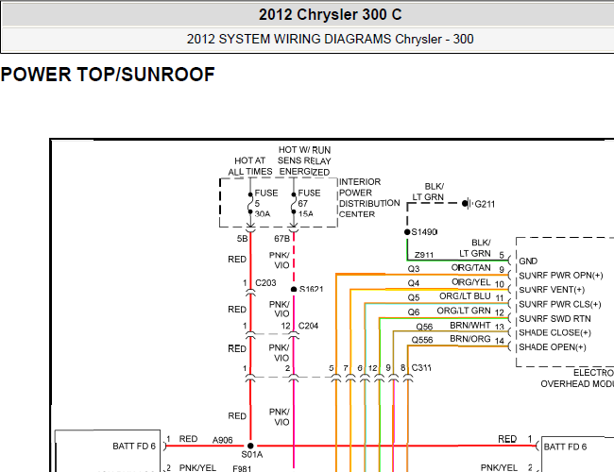The height and width of the screenshot is (472, 614).
Task: Select the POWER TOP/SUNROOF heading
Action: (x=108, y=75)
